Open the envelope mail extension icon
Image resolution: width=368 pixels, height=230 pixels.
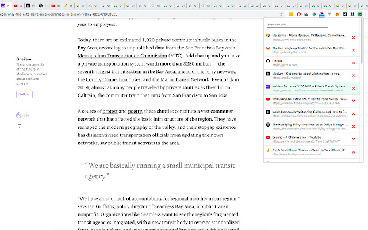coord(306,14)
